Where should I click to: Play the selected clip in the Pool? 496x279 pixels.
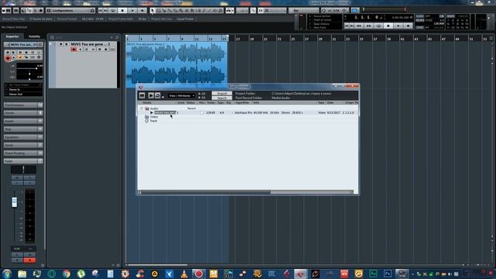click(151, 95)
